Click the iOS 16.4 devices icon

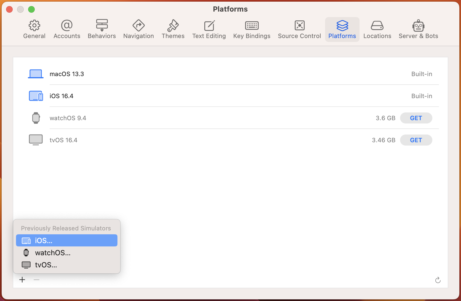[x=36, y=96]
